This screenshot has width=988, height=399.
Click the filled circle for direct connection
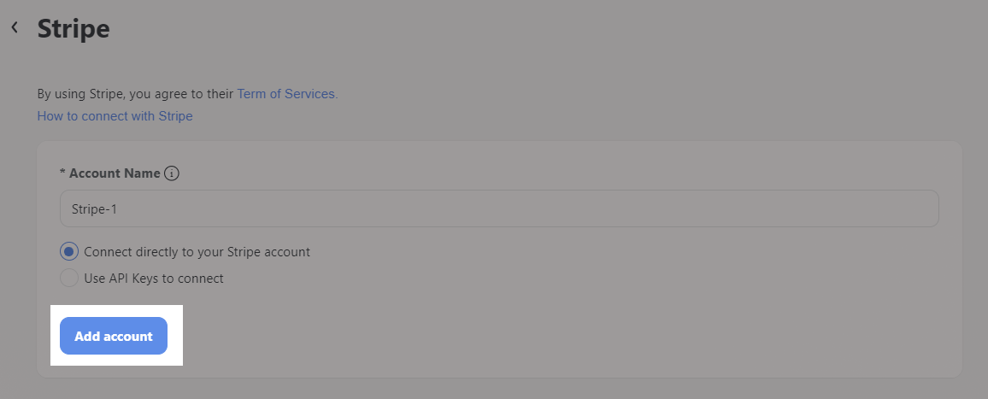[x=69, y=251]
